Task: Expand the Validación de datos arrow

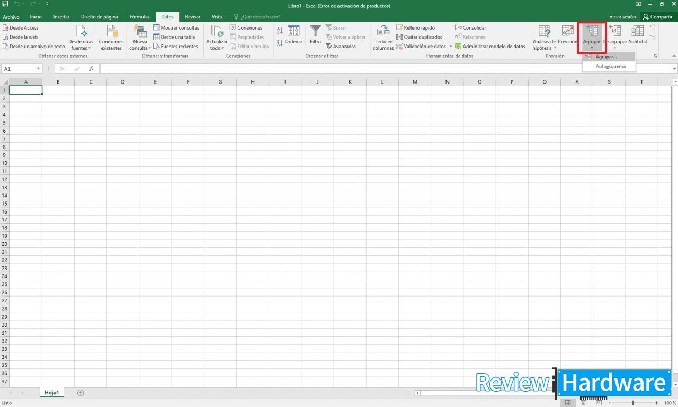Action: pyautogui.click(x=451, y=47)
